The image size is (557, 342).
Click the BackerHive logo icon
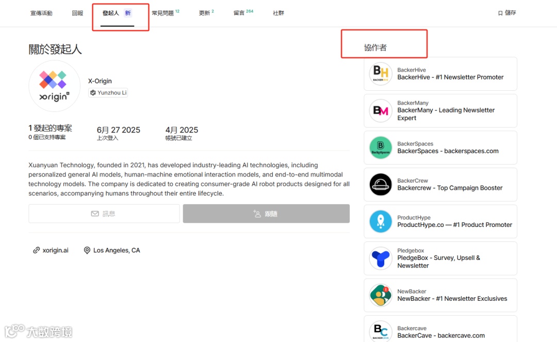click(381, 74)
